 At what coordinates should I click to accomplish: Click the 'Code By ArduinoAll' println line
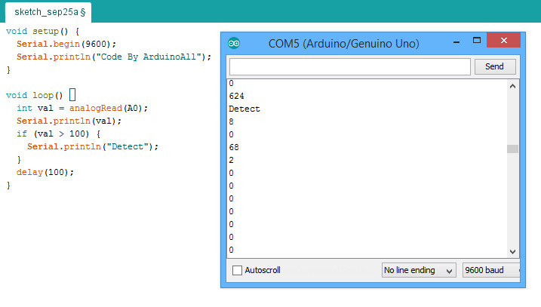coord(114,57)
